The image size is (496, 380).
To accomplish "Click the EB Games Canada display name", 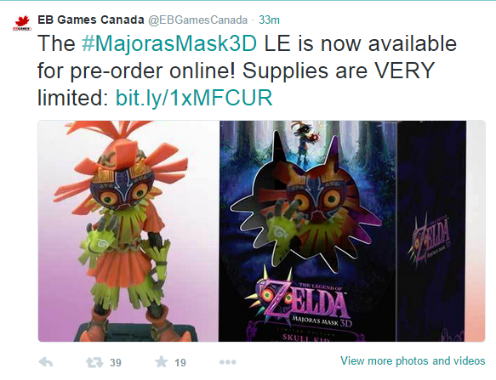I will click(91, 20).
